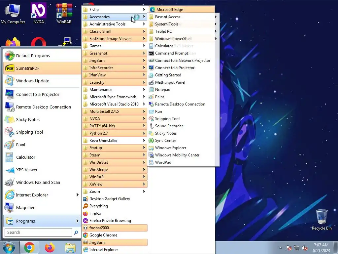Screen dimensions: 338x254
Task: Click the Windows Start orb
Action: 9,248
